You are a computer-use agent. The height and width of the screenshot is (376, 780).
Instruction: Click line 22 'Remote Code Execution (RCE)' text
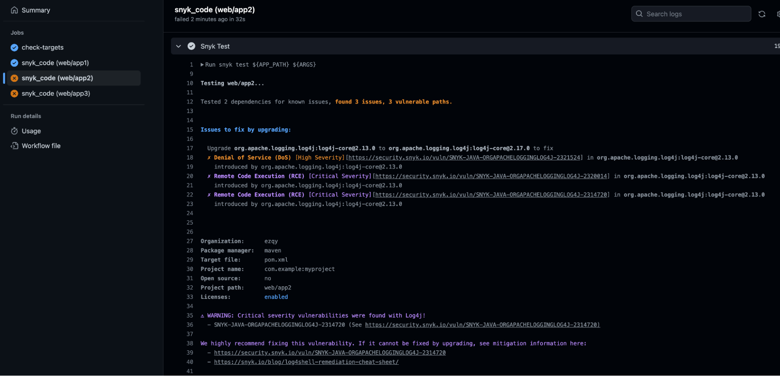259,195
